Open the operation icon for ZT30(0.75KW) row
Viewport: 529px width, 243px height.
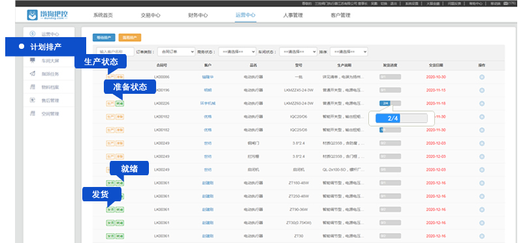click(x=482, y=223)
